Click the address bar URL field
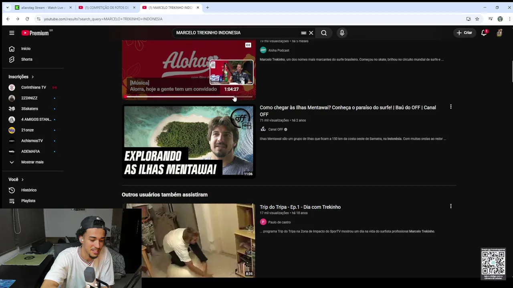The image size is (513, 288). (252, 19)
